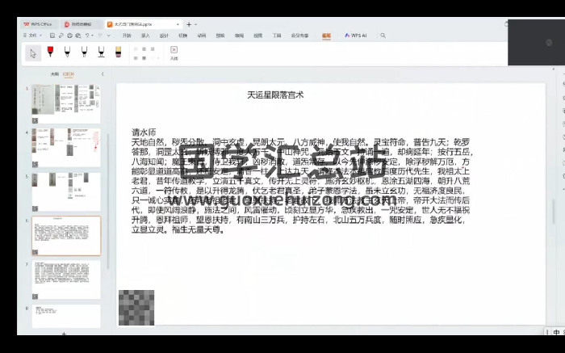
Task: Click the save icon in quick access toolbar
Action: coord(52,36)
